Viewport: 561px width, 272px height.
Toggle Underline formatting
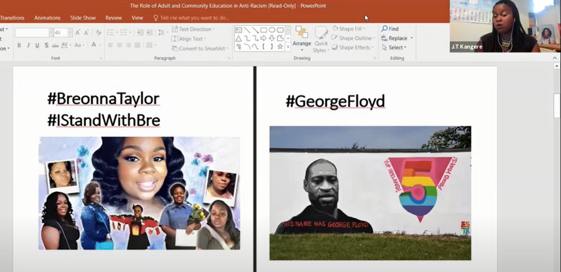point(37,45)
